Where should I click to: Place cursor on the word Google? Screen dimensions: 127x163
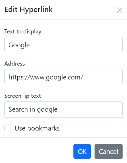tap(19, 45)
